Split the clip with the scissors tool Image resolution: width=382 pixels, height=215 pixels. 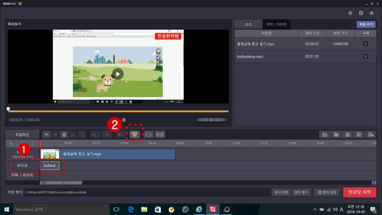pos(73,135)
